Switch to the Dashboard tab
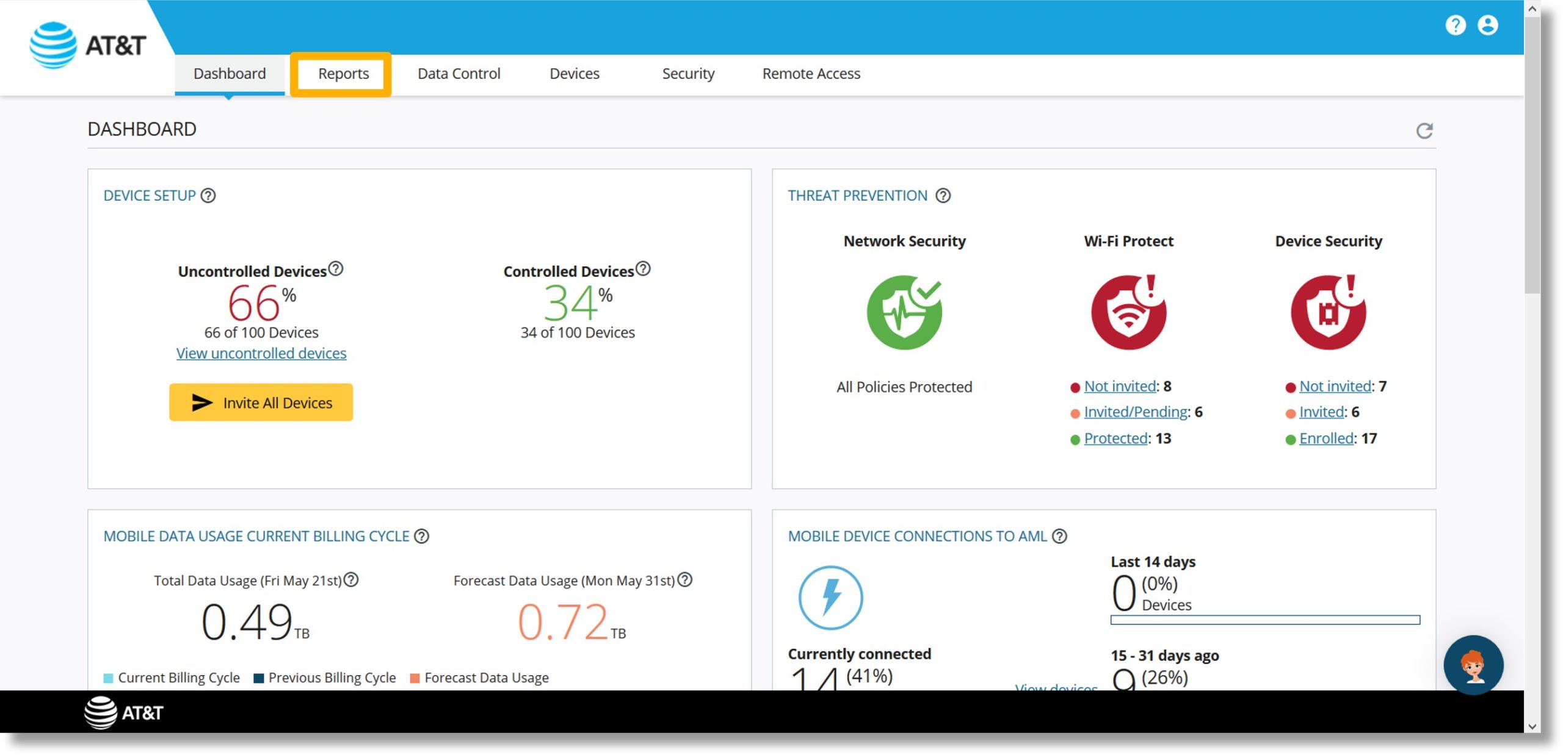The height and width of the screenshot is (755, 1563). (x=230, y=74)
